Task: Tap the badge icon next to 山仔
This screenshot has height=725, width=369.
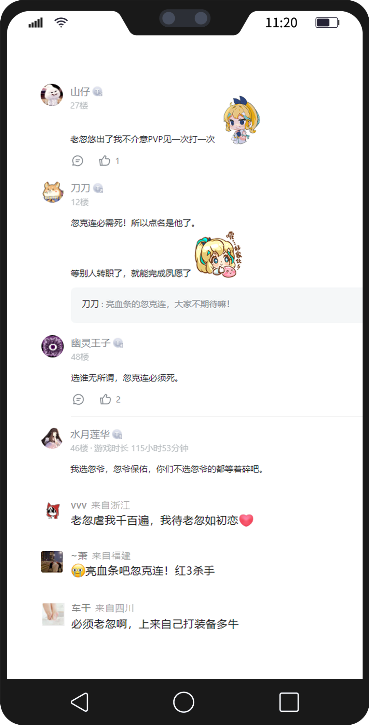Action: 98,92
